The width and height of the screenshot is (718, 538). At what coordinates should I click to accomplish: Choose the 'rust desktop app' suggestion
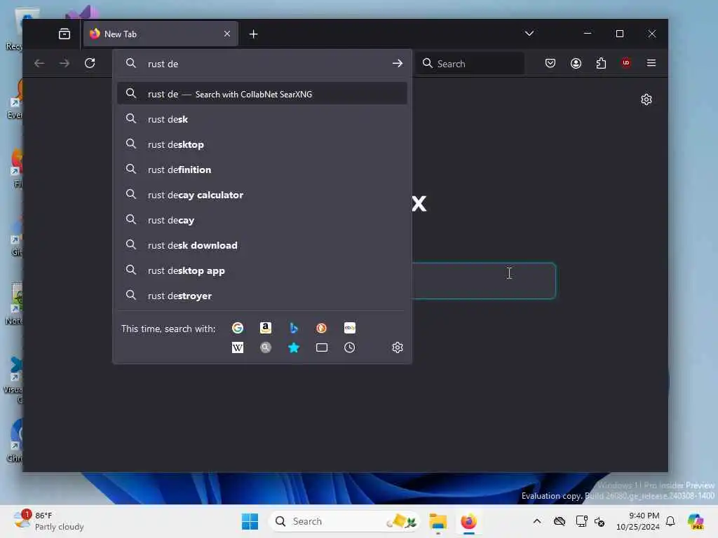click(x=262, y=270)
